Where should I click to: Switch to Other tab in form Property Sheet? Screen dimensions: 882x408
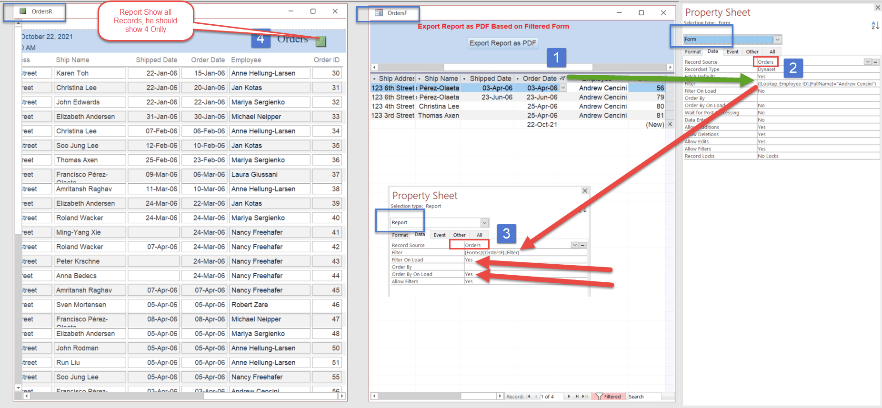point(752,52)
